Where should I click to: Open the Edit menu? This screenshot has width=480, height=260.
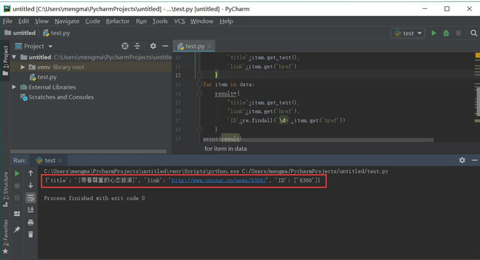click(x=23, y=21)
